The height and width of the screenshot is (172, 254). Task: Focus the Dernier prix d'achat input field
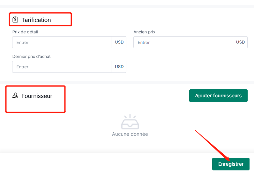click(x=62, y=67)
